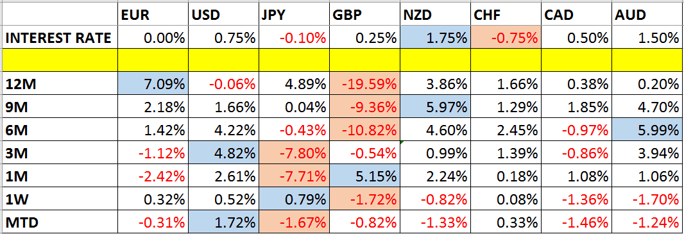Select the USD 3M cell 4.82%

pos(223,153)
